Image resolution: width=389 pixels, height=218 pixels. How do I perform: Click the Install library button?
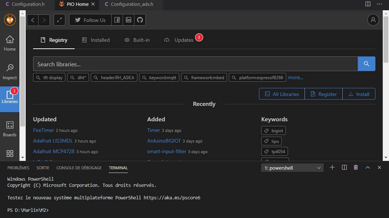coord(359,94)
